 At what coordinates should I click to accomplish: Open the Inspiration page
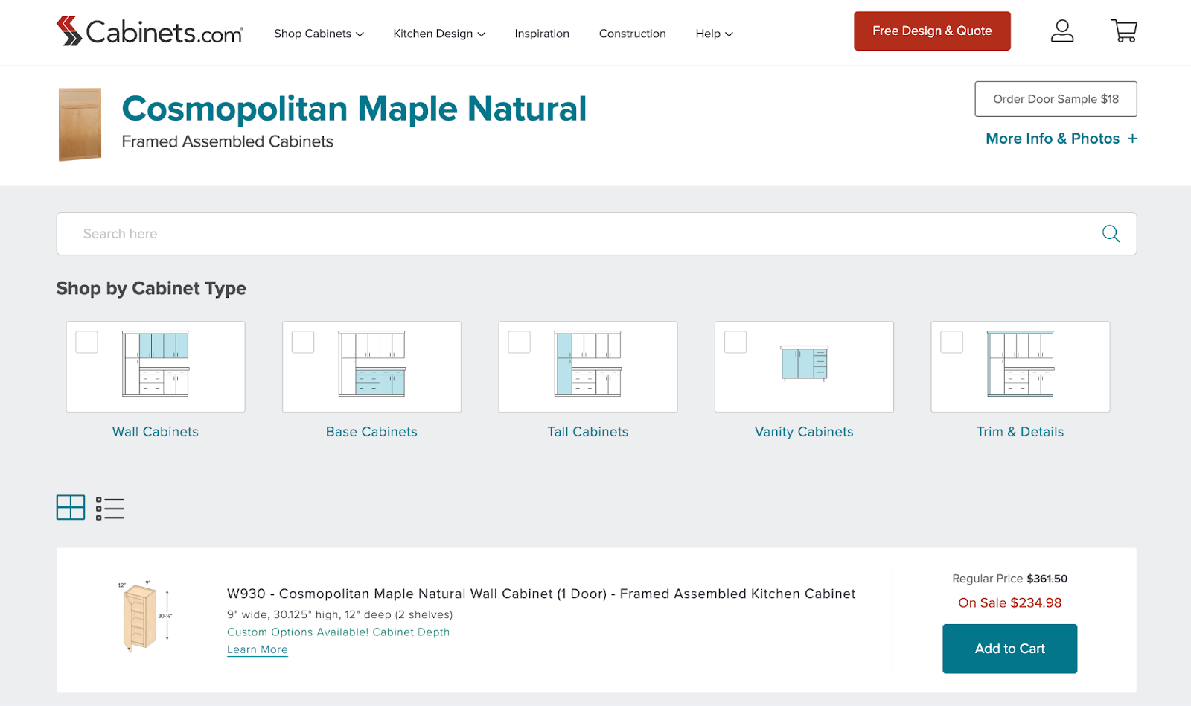(x=542, y=34)
